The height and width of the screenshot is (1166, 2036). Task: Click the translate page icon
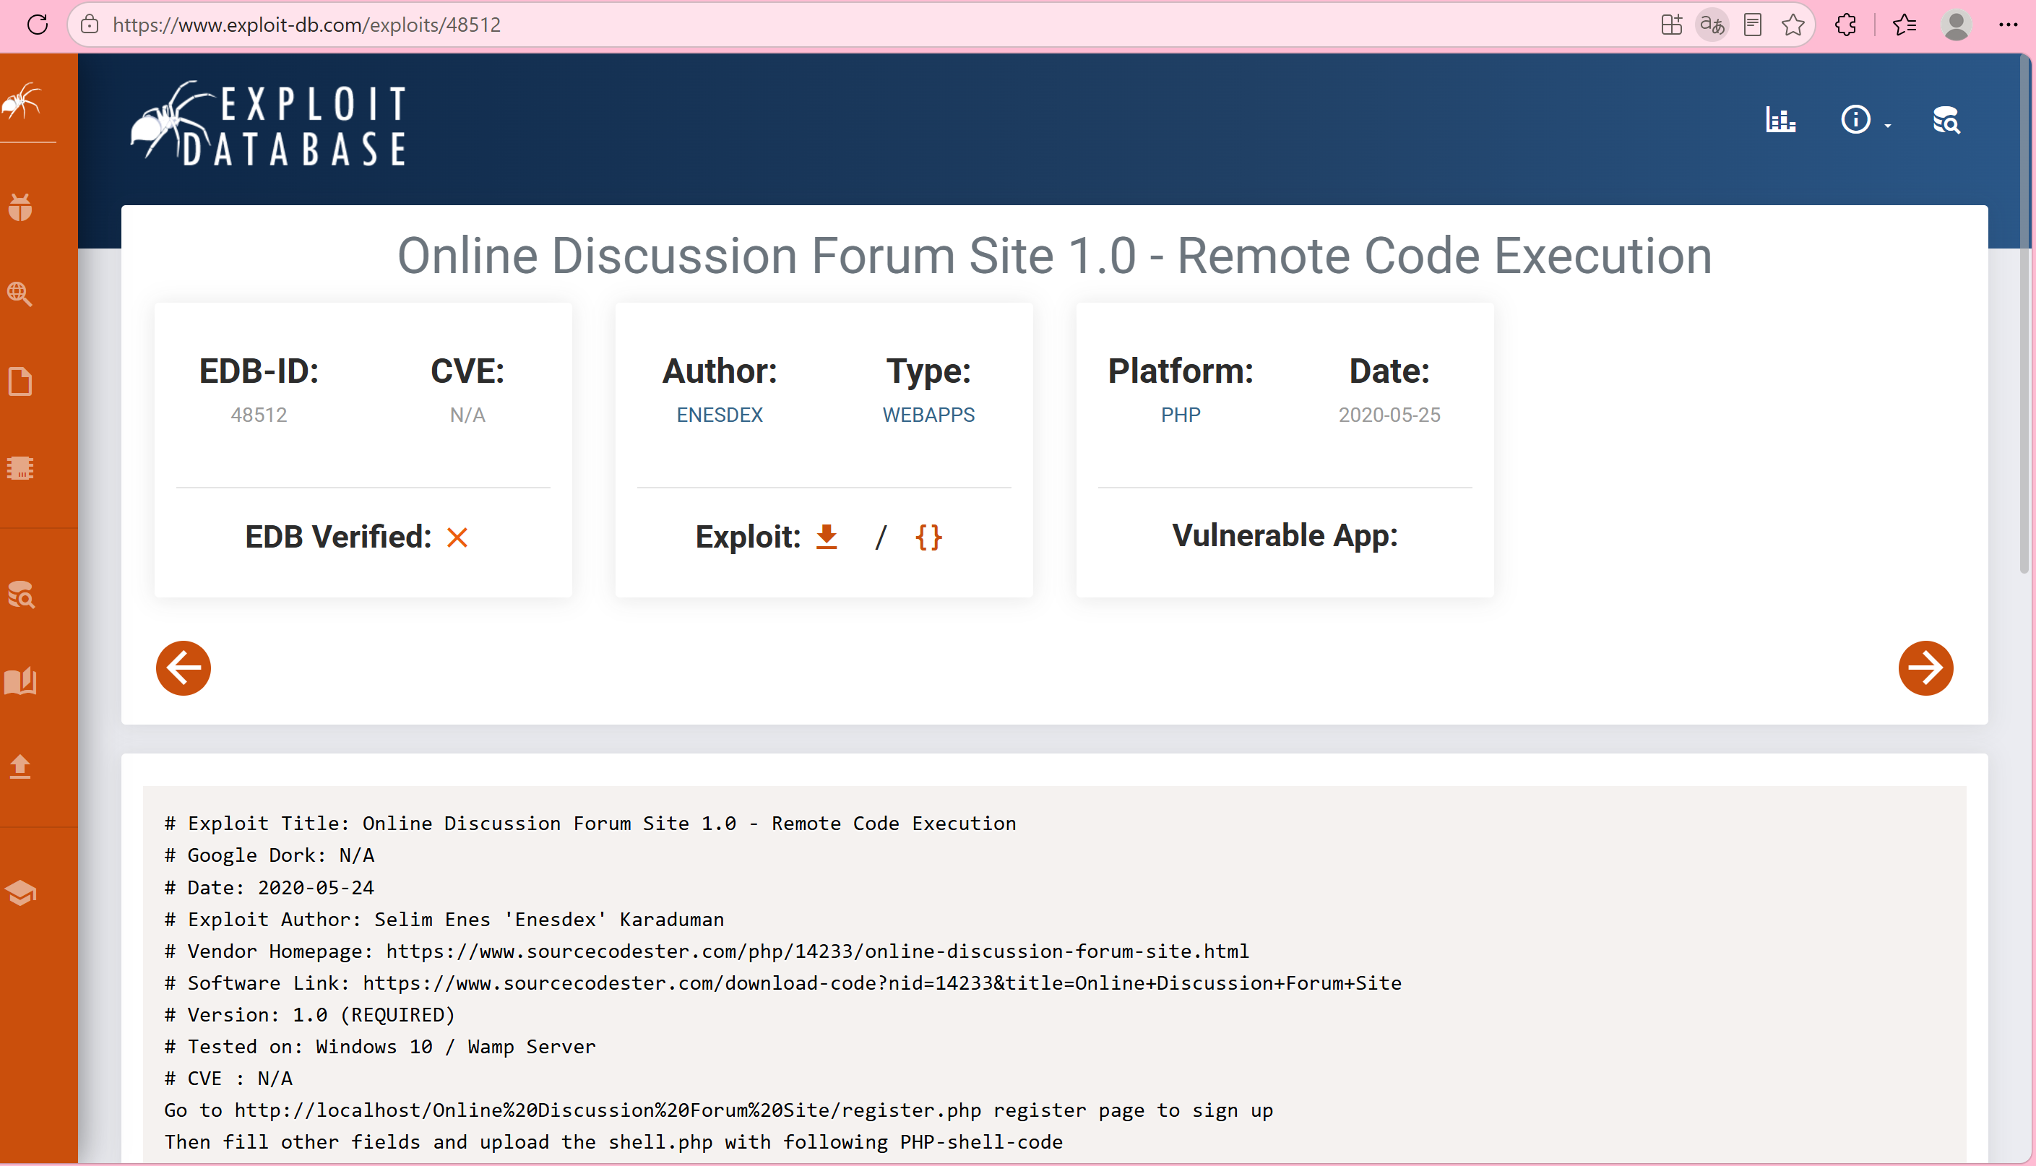[x=1712, y=25]
